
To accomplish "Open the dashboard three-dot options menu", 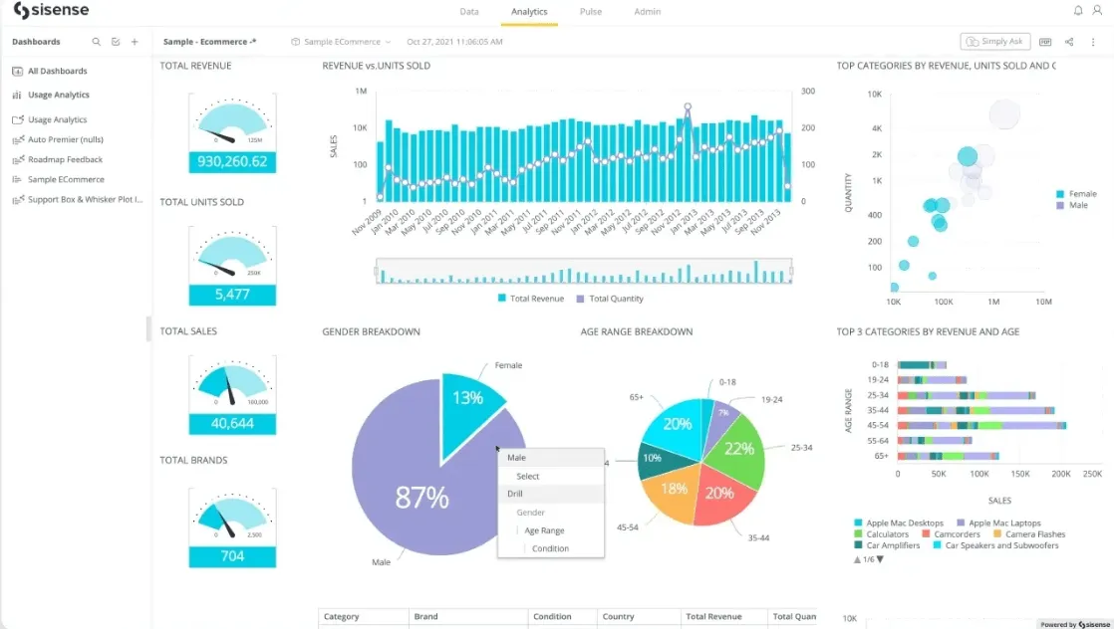I will coord(1093,42).
